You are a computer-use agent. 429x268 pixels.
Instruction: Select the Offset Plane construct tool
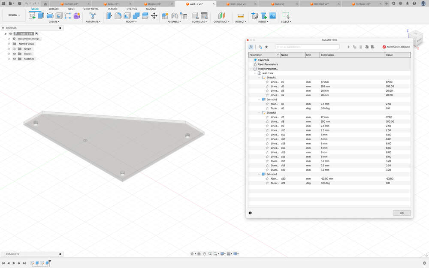[221, 15]
